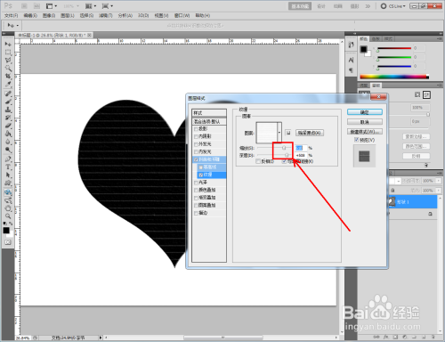Select the Horizontal Type tool
445x342 pixels.
tap(8, 167)
